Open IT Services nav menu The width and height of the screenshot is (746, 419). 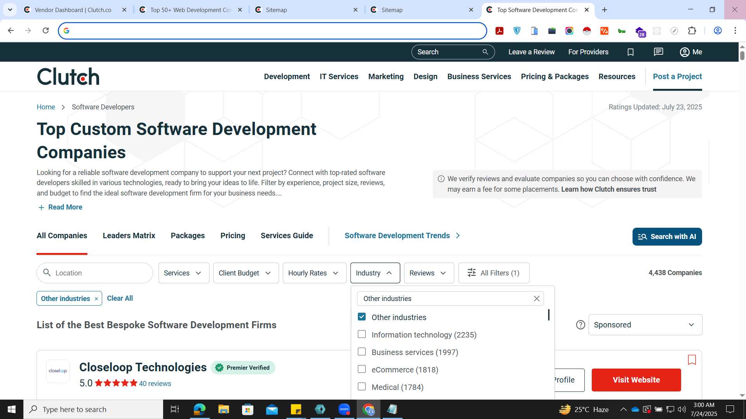339,77
